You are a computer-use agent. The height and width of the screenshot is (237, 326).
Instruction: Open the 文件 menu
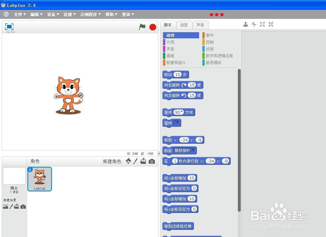(x=20, y=14)
